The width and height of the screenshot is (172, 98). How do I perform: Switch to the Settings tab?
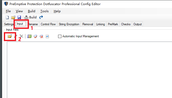pos(9,24)
